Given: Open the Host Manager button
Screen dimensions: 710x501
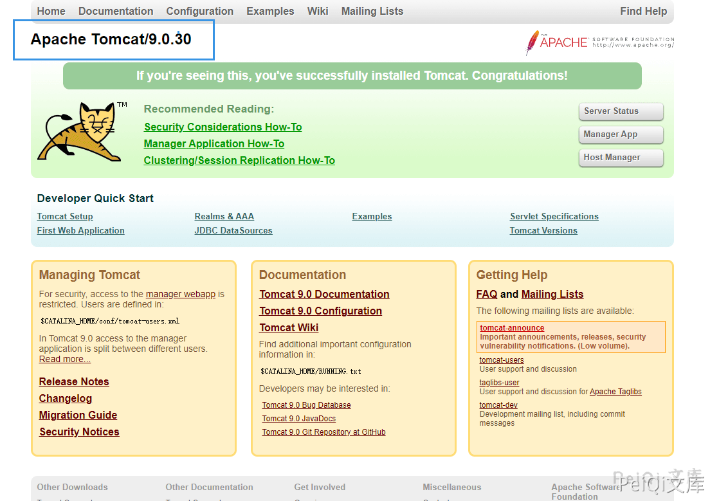Looking at the screenshot, I should click(x=621, y=158).
